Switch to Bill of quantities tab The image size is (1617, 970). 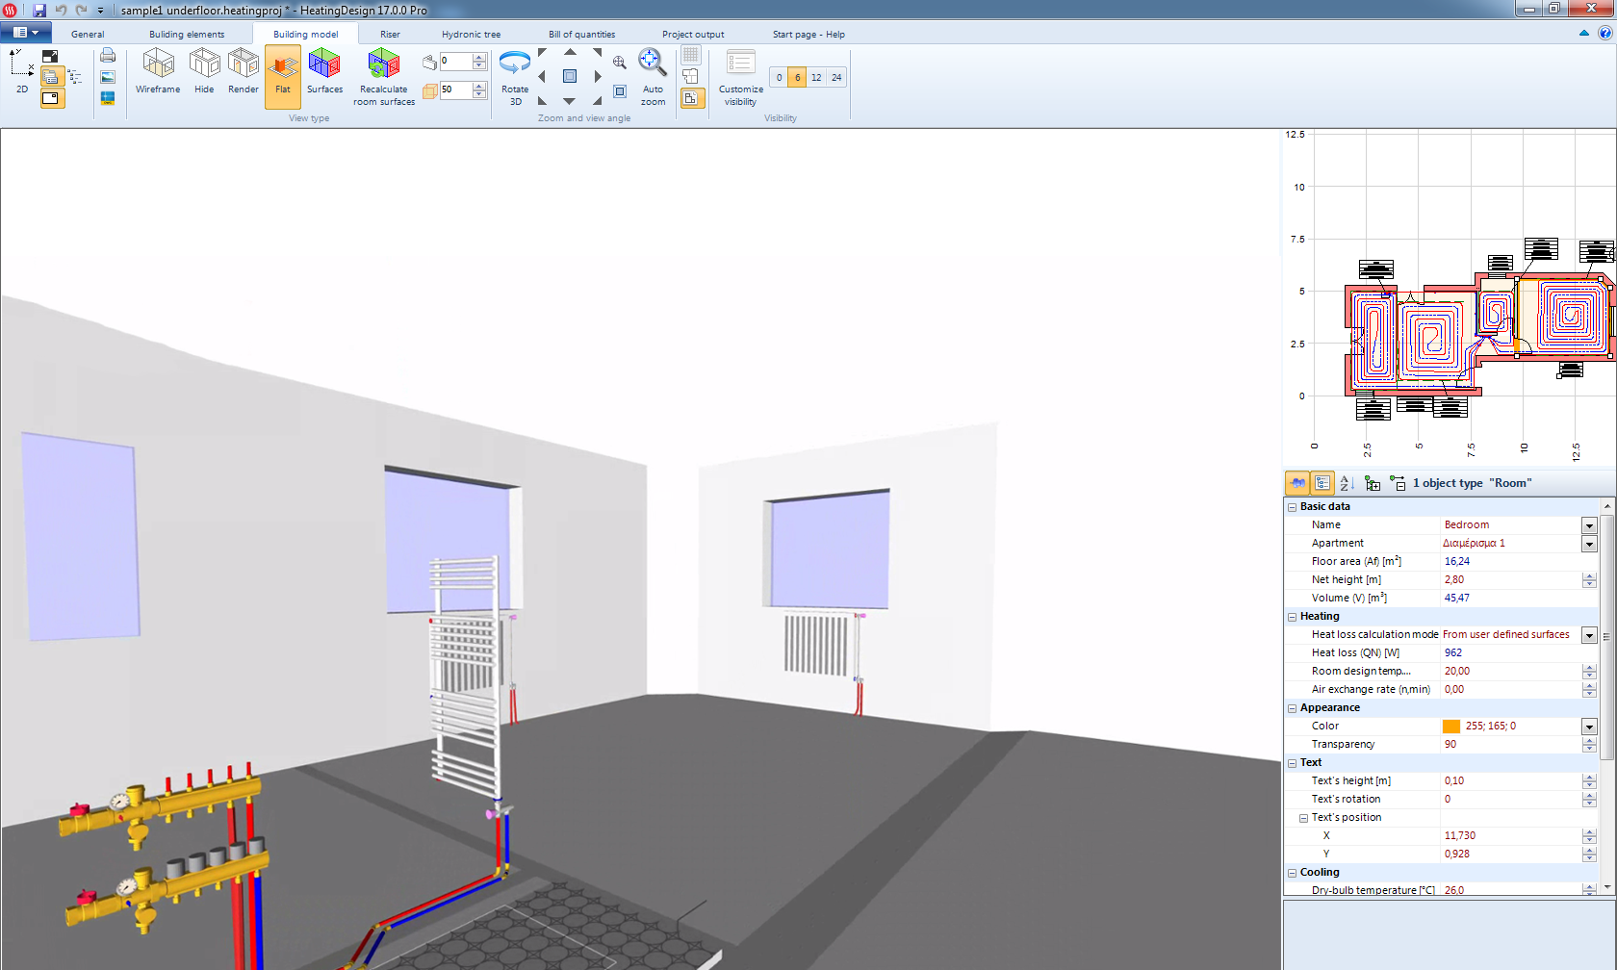pos(581,35)
